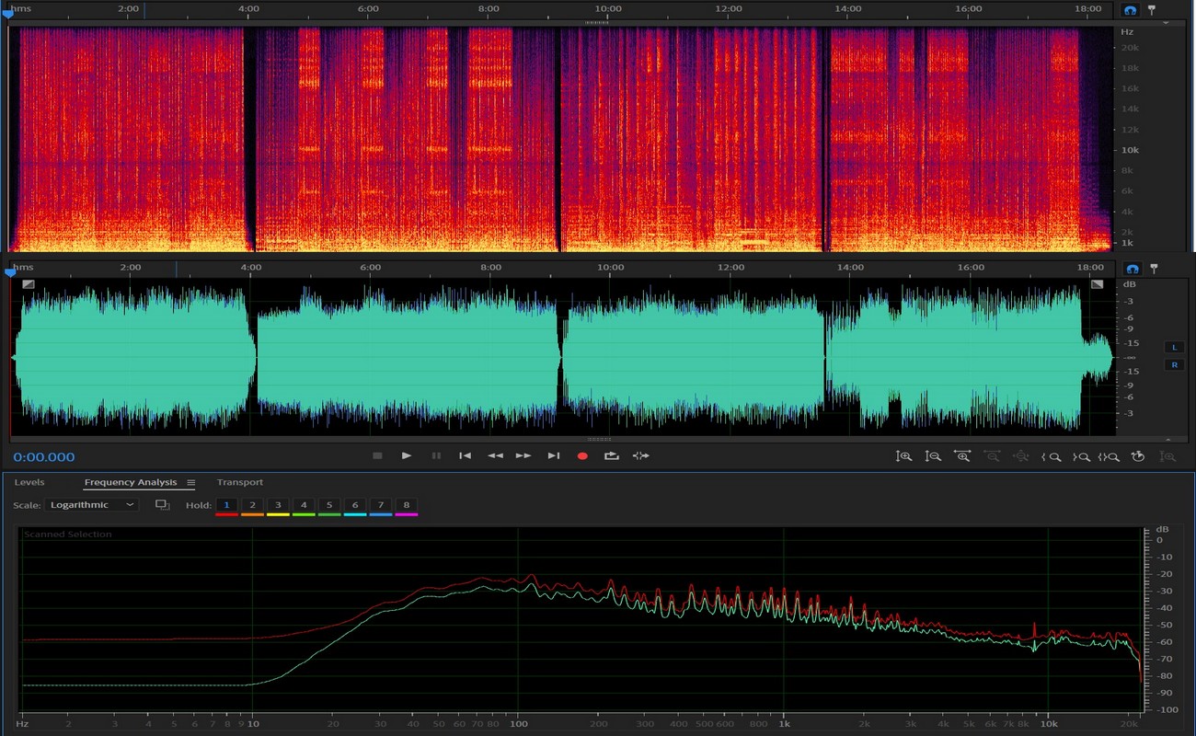1196x736 pixels.
Task: Toggle the right channel R button
Action: tap(1174, 365)
